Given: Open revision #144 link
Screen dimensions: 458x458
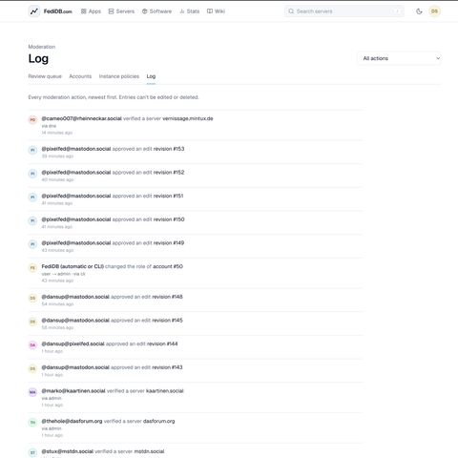Looking at the screenshot, I should tap(162, 343).
